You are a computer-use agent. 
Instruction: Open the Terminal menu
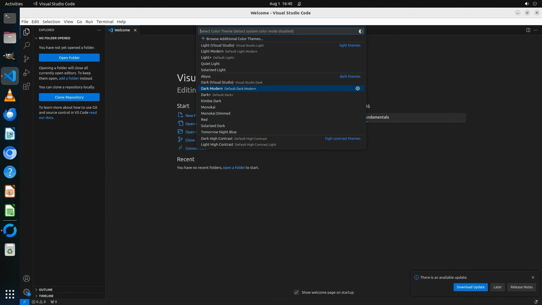point(105,22)
